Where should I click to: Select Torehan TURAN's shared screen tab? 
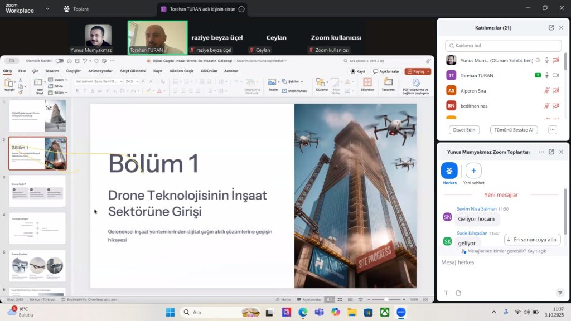(198, 9)
